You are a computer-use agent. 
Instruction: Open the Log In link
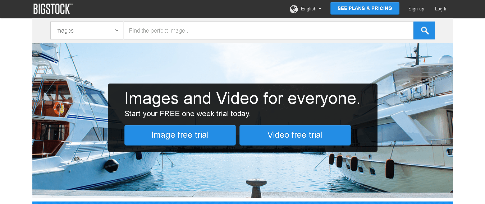(441, 9)
